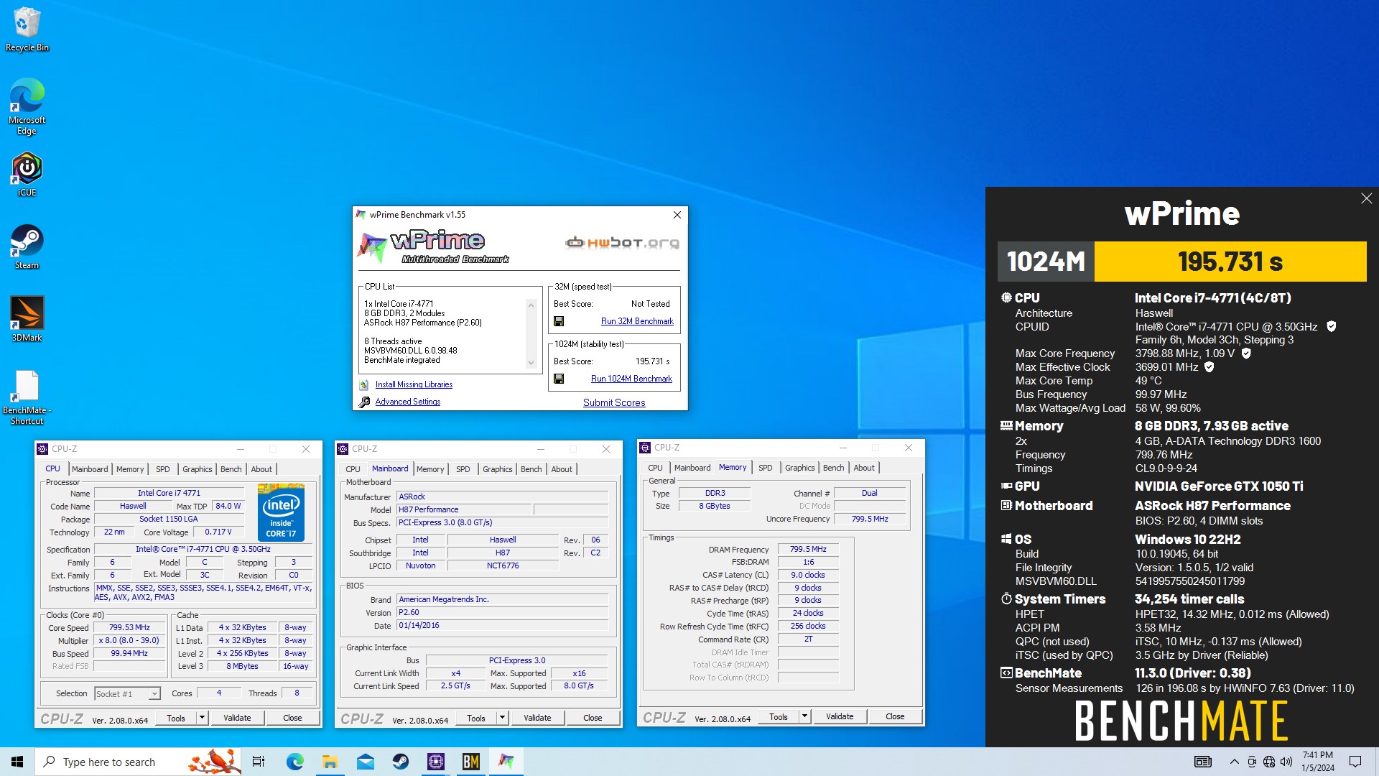Screen dimensions: 1379x776
Task: Click Run 1024M Benchmark link
Action: click(631, 379)
